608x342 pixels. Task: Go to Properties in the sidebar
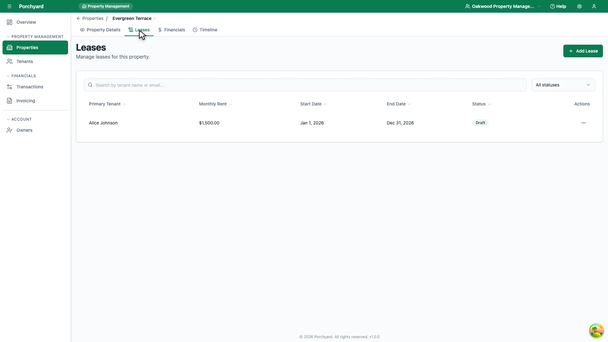tap(35, 47)
